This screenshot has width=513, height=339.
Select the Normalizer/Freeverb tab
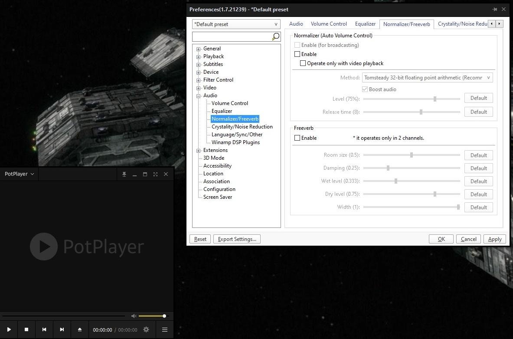coord(407,24)
